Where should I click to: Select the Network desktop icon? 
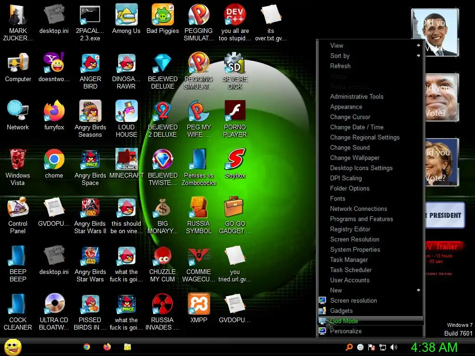pos(18,115)
